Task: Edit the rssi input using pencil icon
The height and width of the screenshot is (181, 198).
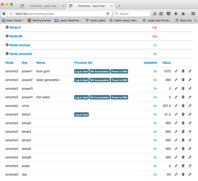Action: 176,174
